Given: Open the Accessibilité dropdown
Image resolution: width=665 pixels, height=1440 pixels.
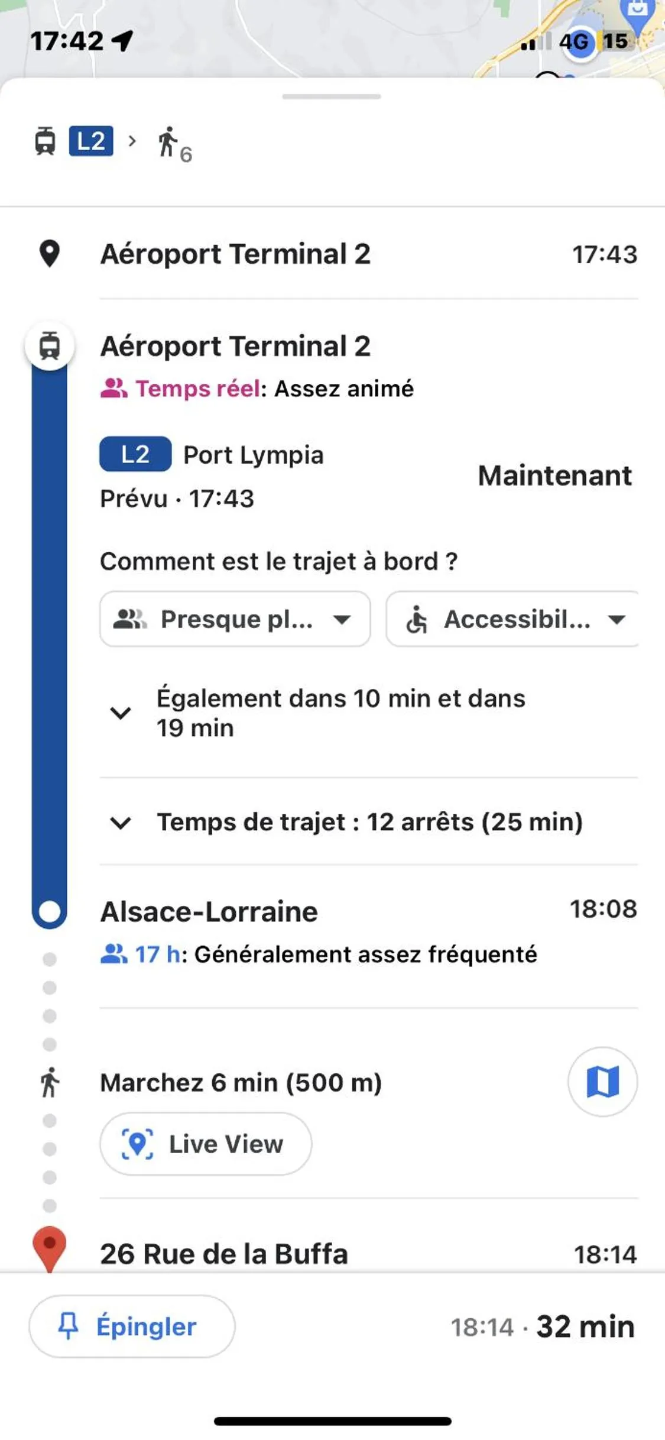Looking at the screenshot, I should click(x=512, y=619).
